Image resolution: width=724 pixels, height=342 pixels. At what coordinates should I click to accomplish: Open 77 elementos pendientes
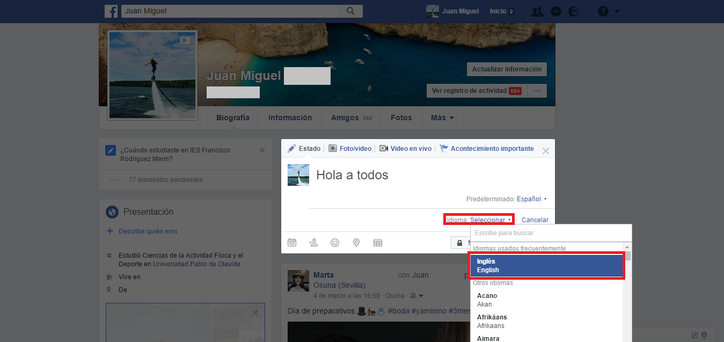(x=166, y=180)
